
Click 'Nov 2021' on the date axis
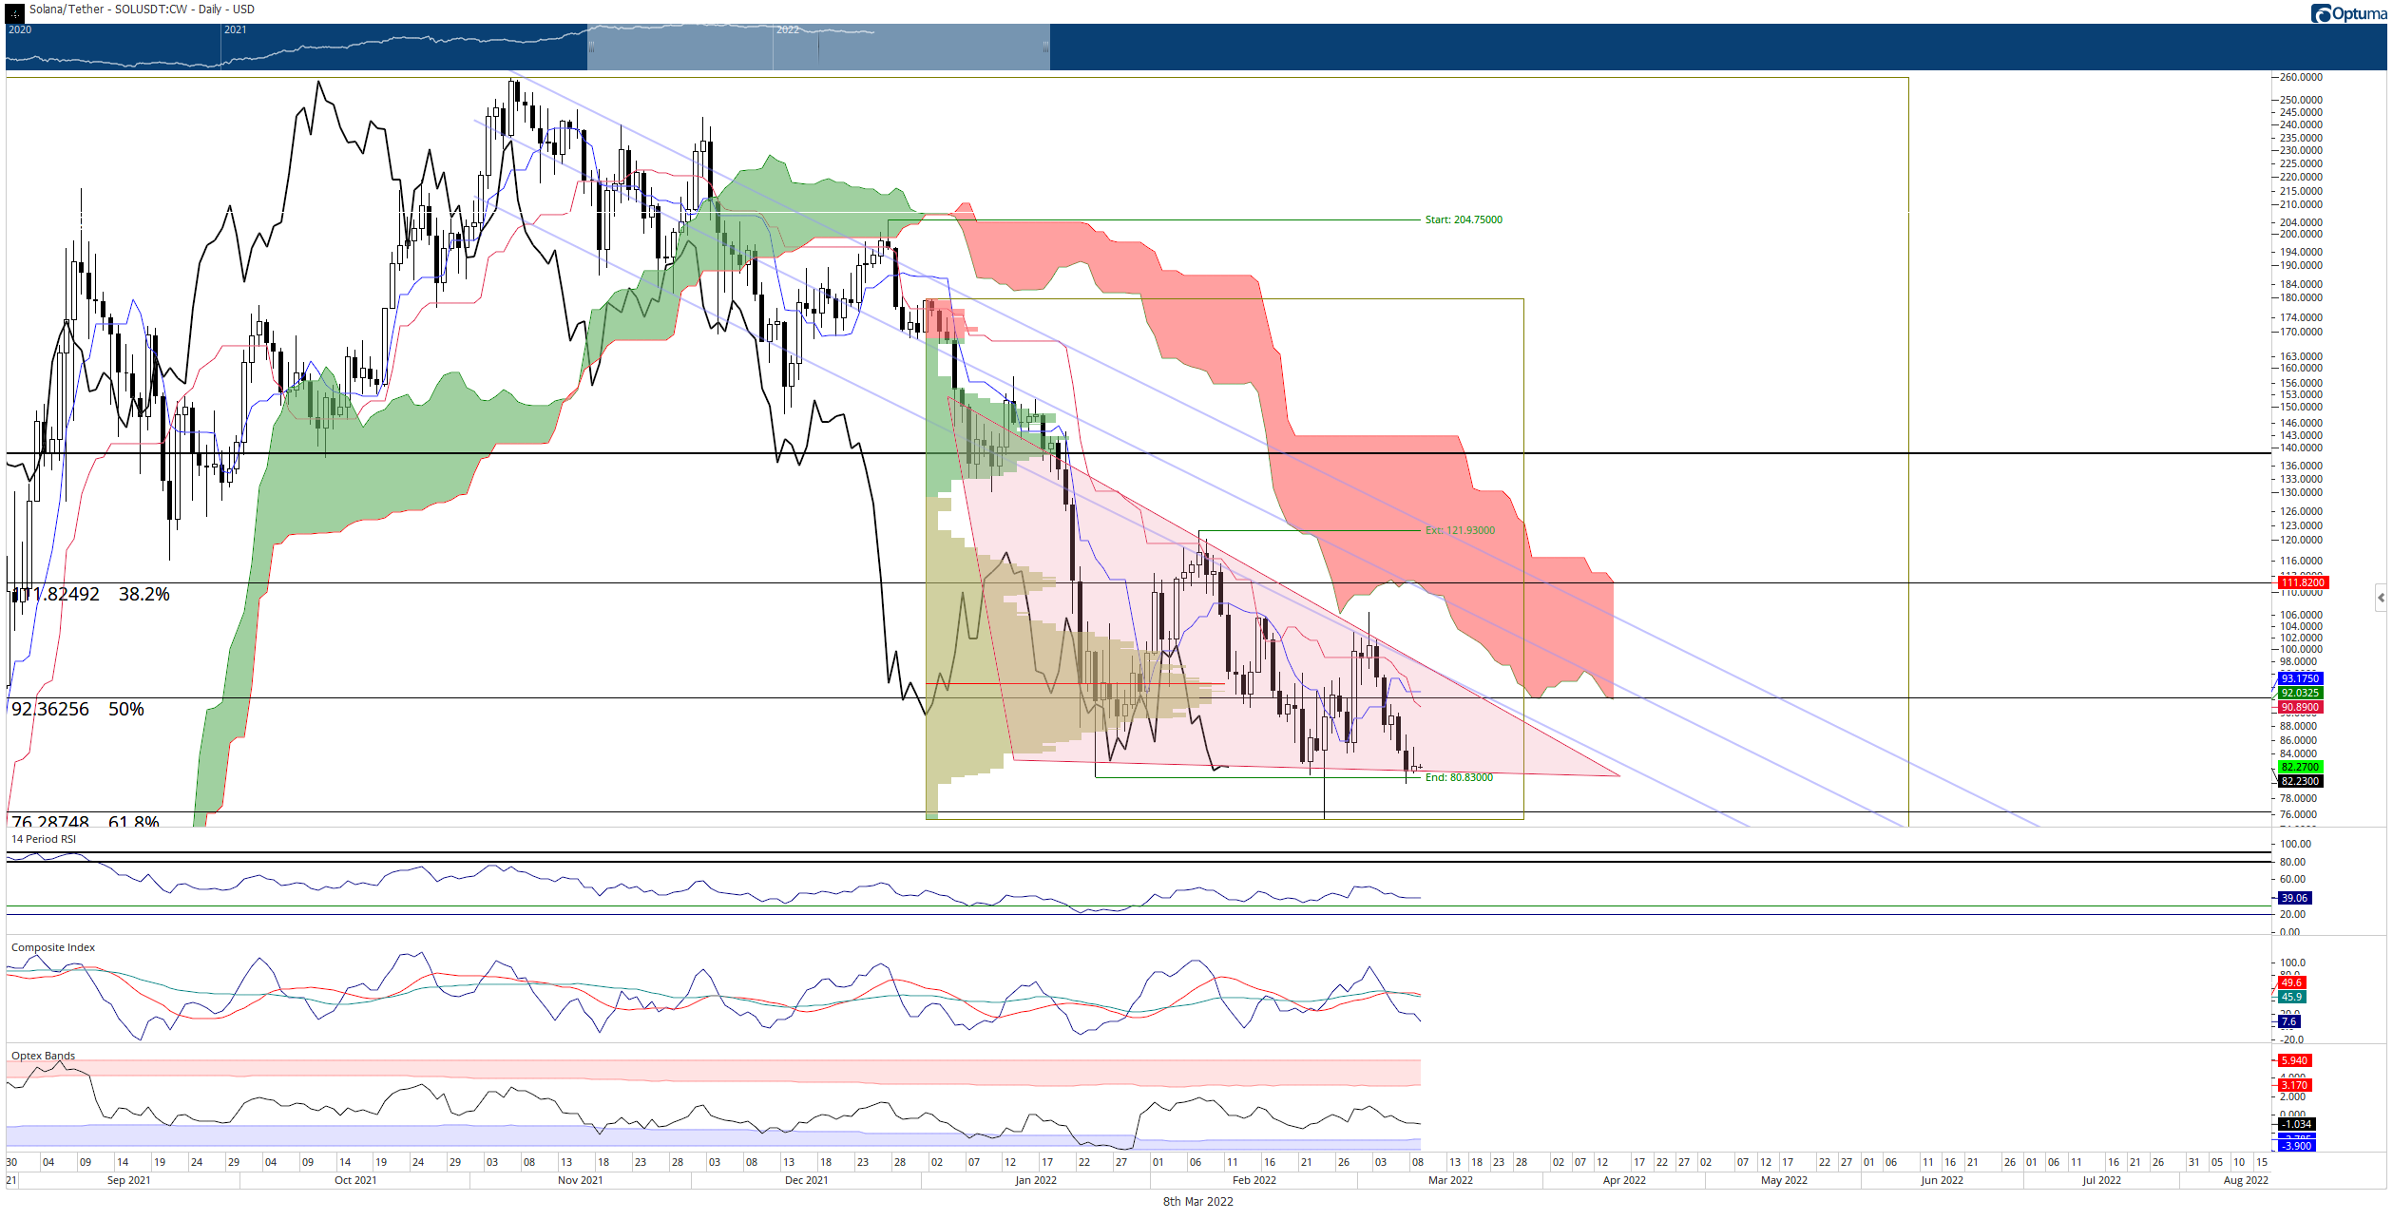[580, 1180]
